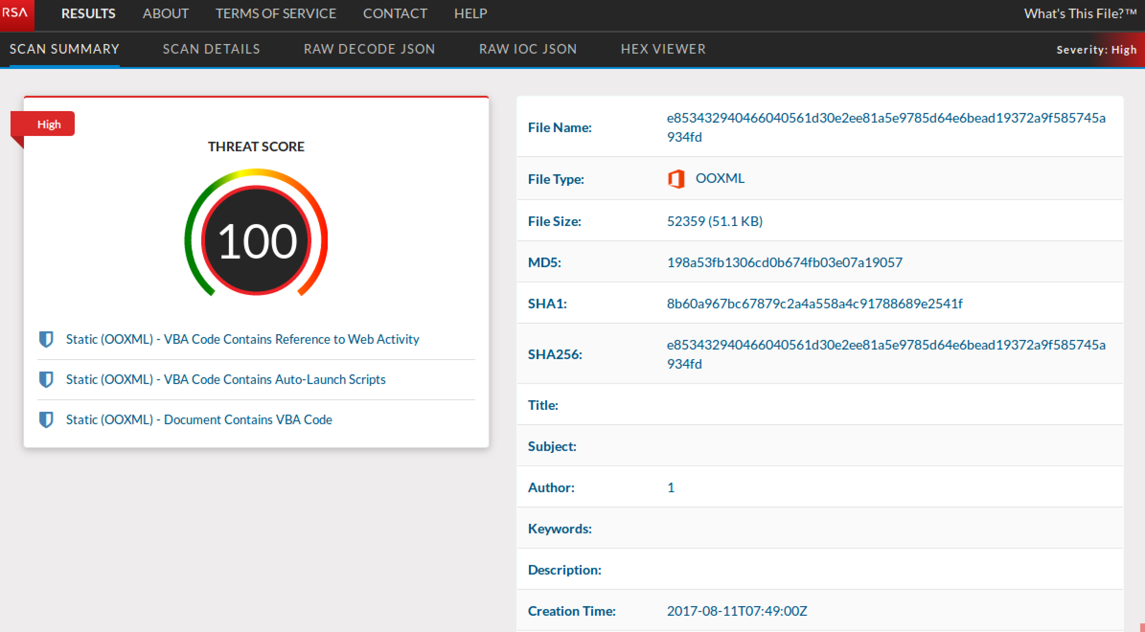Image resolution: width=1145 pixels, height=632 pixels.
Task: Select the Scan Summary tab
Action: [64, 49]
